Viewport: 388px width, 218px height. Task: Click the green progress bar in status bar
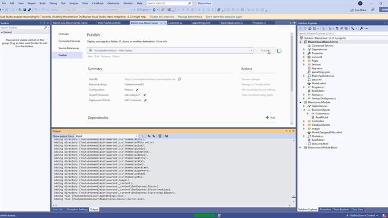click(204, 216)
